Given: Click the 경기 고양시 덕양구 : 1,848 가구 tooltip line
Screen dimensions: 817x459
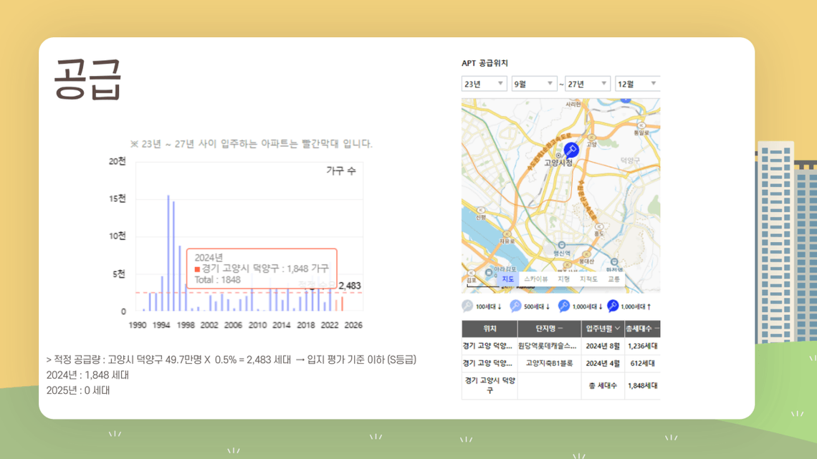Looking at the screenshot, I should click(x=262, y=269).
